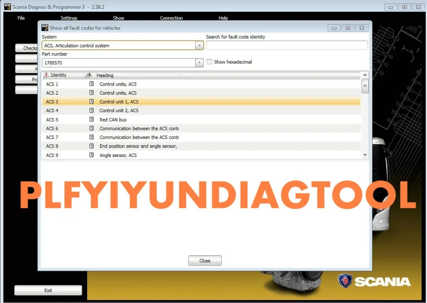This screenshot has width=427, height=303.
Task: Select the 'Red CAN bus' row
Action: [x=201, y=120]
